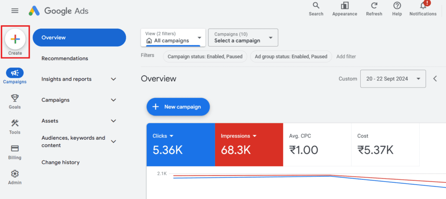
Task: Open the All campaigns view dropdown
Action: click(x=173, y=37)
